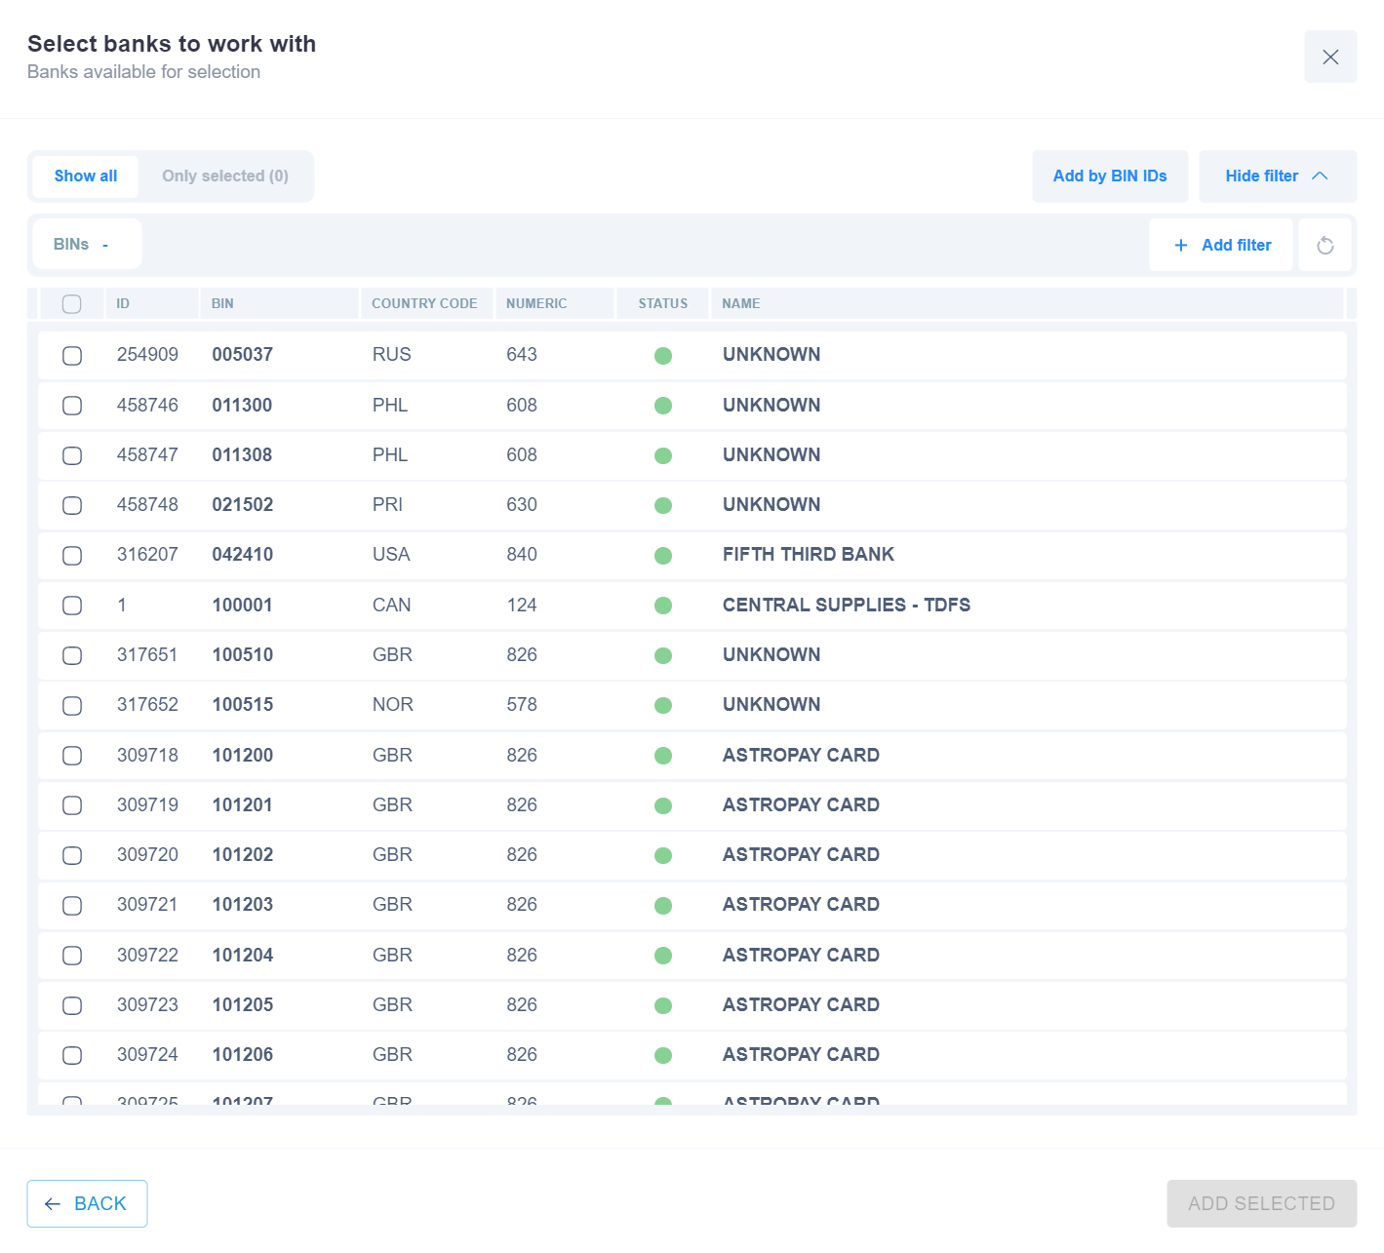
Task: Toggle the select-all checkbox in header
Action: (x=72, y=304)
